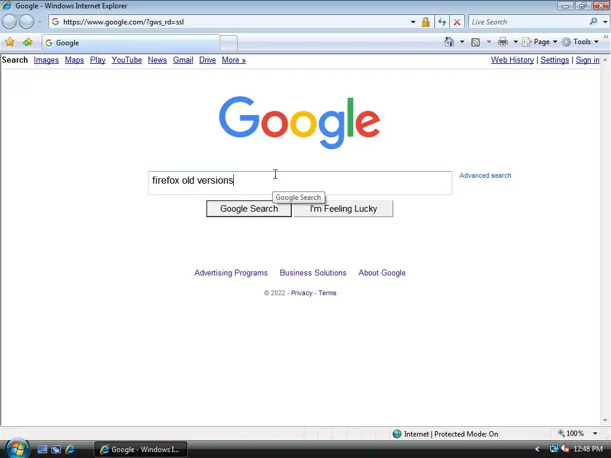The height and width of the screenshot is (458, 611).
Task: Click the red Stop loading icon
Action: coord(457,22)
